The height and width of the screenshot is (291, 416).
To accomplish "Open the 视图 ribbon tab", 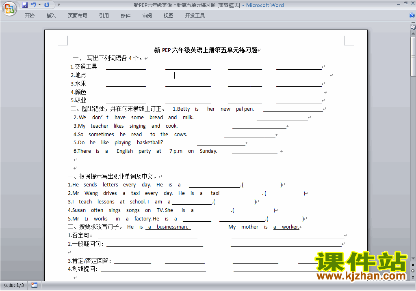I will tap(169, 16).
